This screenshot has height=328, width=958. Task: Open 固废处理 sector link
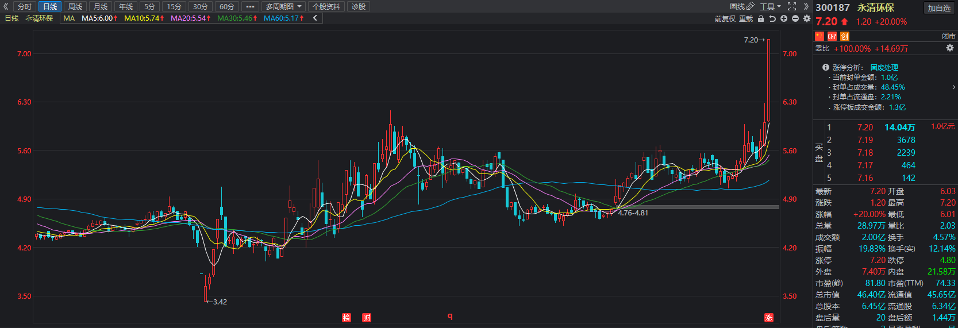[884, 67]
